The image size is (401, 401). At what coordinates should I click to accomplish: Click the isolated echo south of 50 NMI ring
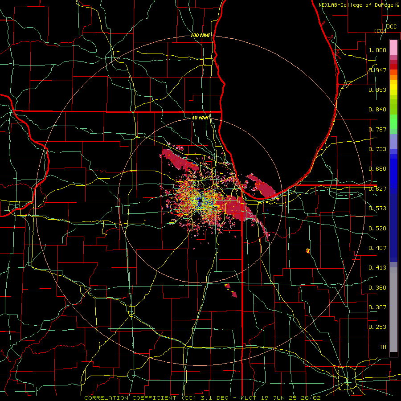pyautogui.click(x=231, y=291)
